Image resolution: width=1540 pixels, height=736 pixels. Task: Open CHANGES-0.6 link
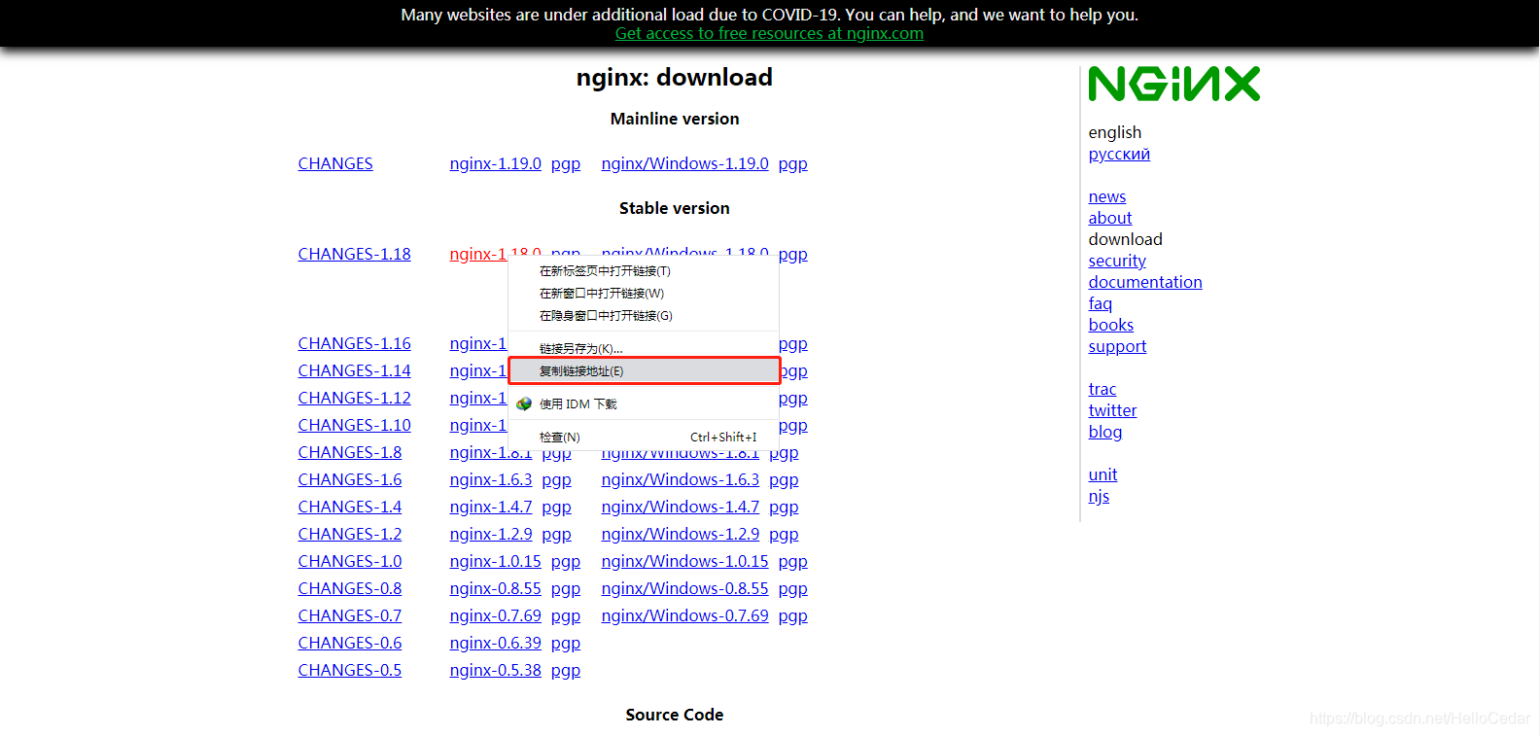(349, 643)
